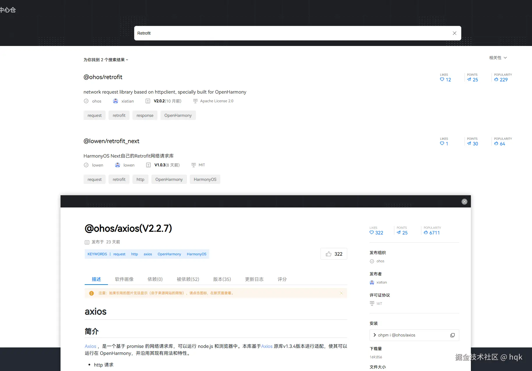Close the @ohos/axios detail popup
This screenshot has width=532, height=371.
click(464, 202)
